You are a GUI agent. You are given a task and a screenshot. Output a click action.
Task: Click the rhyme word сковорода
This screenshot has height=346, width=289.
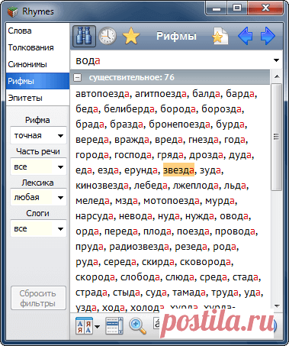point(205,262)
